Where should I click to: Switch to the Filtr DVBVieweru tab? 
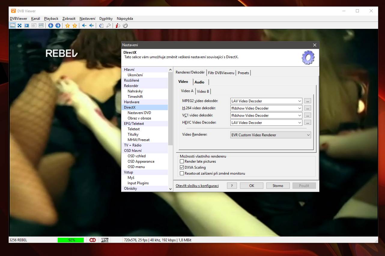click(221, 73)
